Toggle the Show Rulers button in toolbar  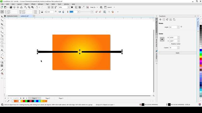76,7
